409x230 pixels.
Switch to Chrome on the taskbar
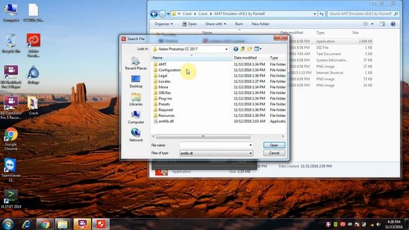(x=45, y=224)
